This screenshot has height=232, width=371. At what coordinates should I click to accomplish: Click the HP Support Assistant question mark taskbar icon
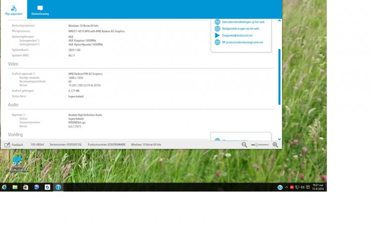click(58, 187)
